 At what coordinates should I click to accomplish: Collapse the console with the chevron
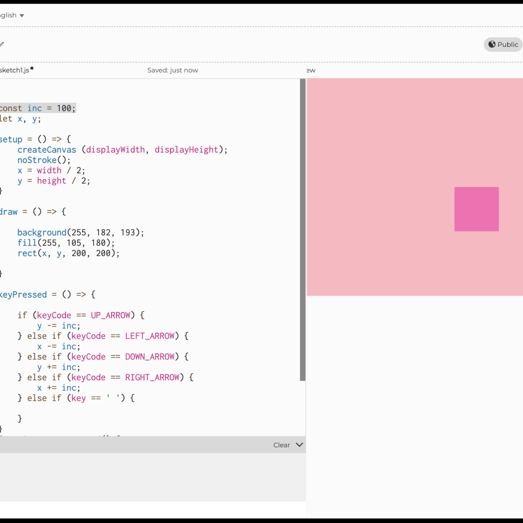pos(299,444)
